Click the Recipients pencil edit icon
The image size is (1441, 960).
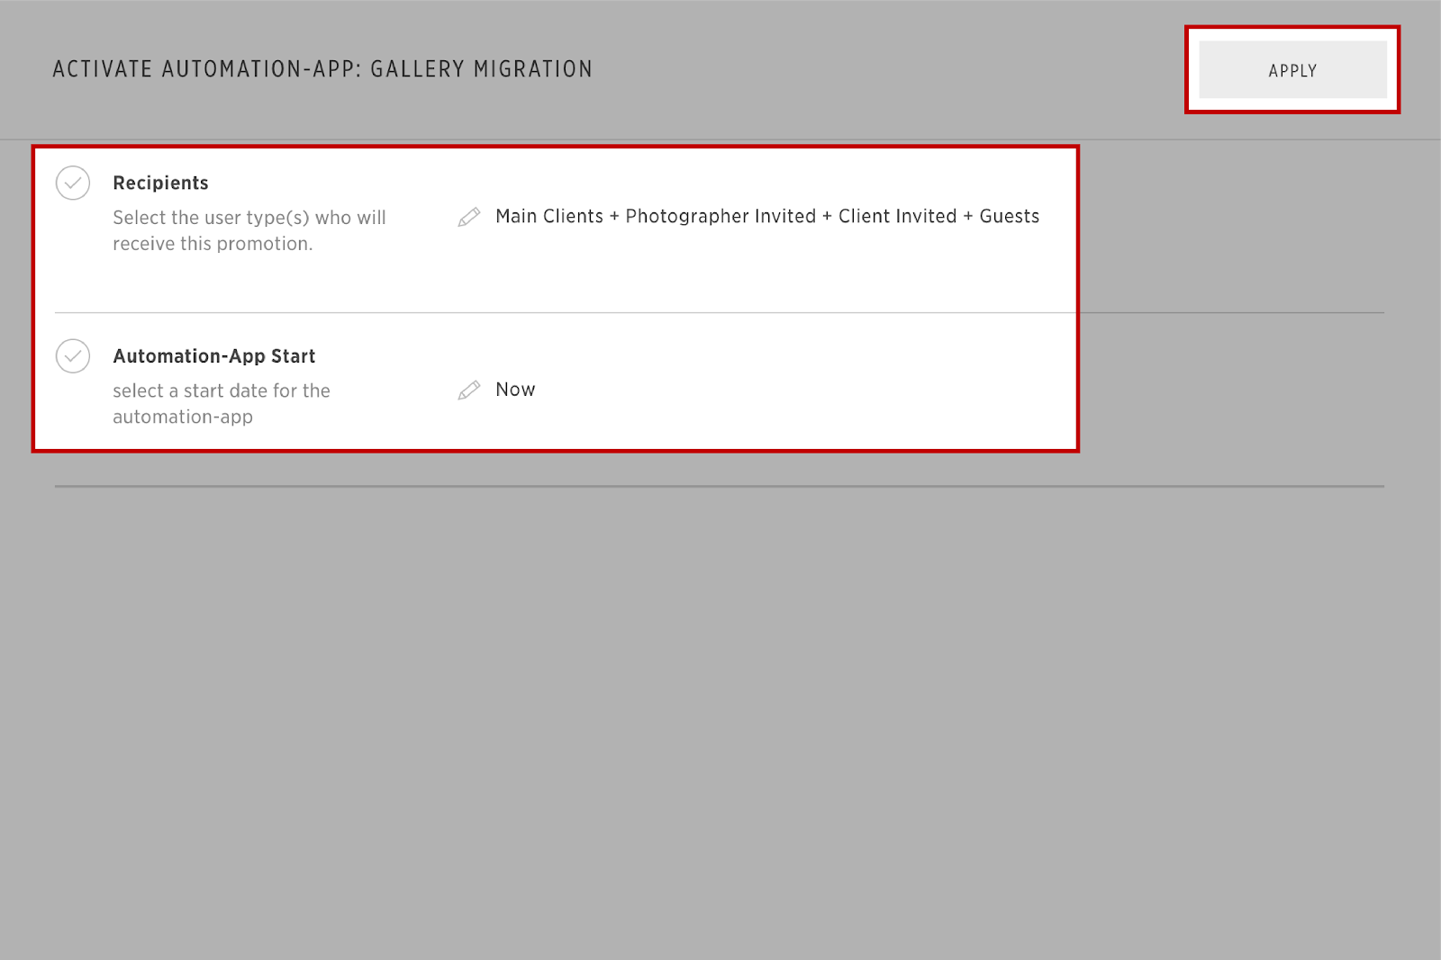[x=469, y=217]
